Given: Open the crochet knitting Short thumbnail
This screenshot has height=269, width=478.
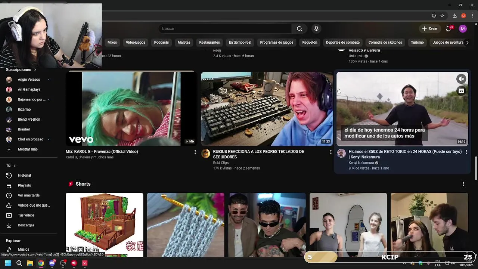Looking at the screenshot, I should (186, 225).
